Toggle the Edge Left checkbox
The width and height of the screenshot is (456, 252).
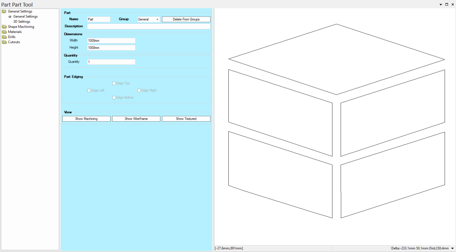click(89, 91)
